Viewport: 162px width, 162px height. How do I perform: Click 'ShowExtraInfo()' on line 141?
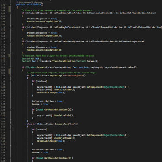(64, 115)
